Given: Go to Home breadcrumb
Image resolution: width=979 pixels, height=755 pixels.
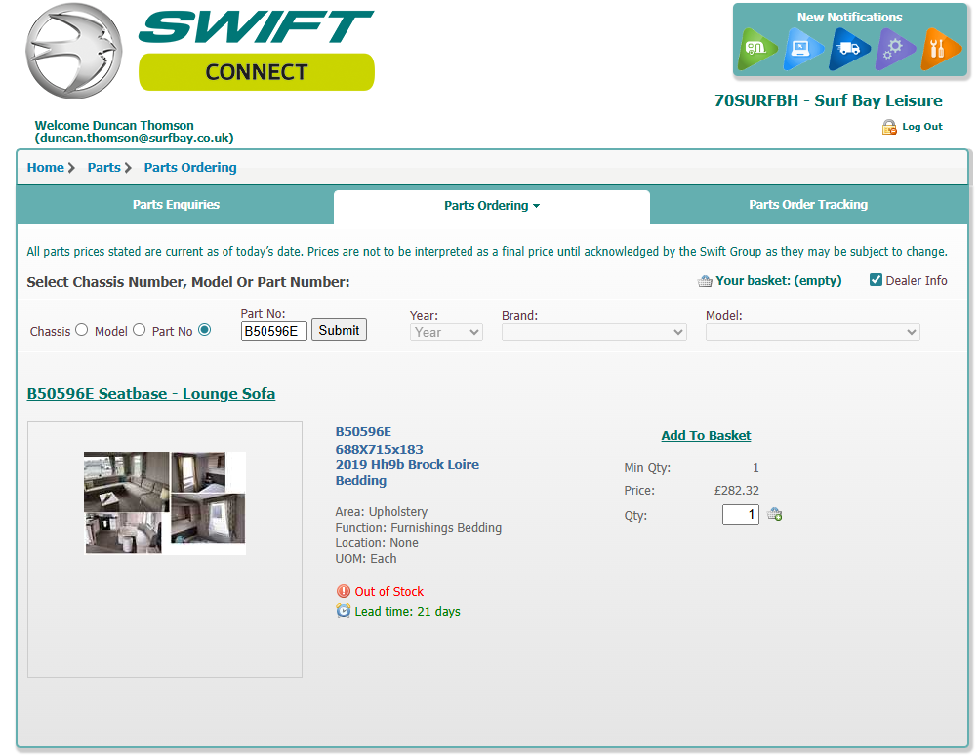Looking at the screenshot, I should click(46, 167).
